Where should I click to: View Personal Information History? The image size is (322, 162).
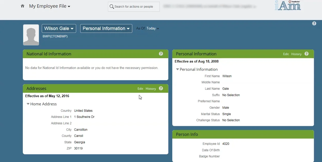[296, 54]
